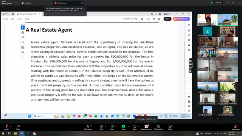The image size is (242, 136).
Task: Open Zoom encryption shield icon
Action: pyautogui.click(x=212, y=3)
